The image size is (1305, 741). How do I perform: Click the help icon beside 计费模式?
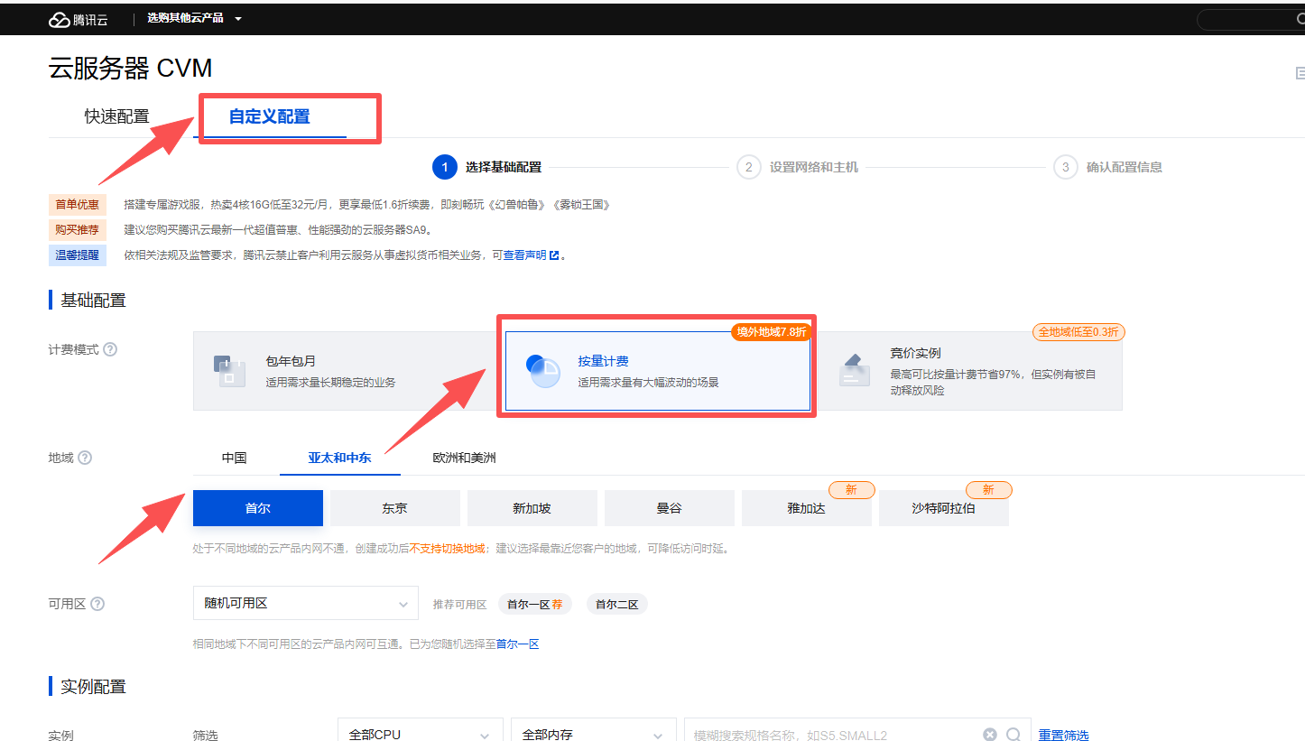(110, 349)
